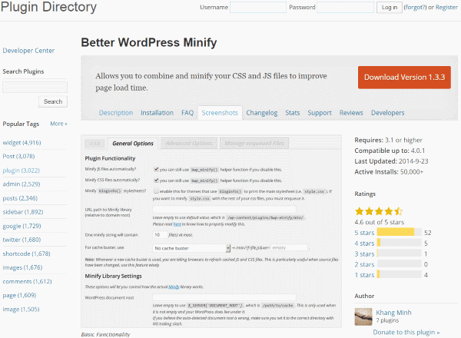
Task: Click Download Version 1.3.3 button
Action: (404, 78)
